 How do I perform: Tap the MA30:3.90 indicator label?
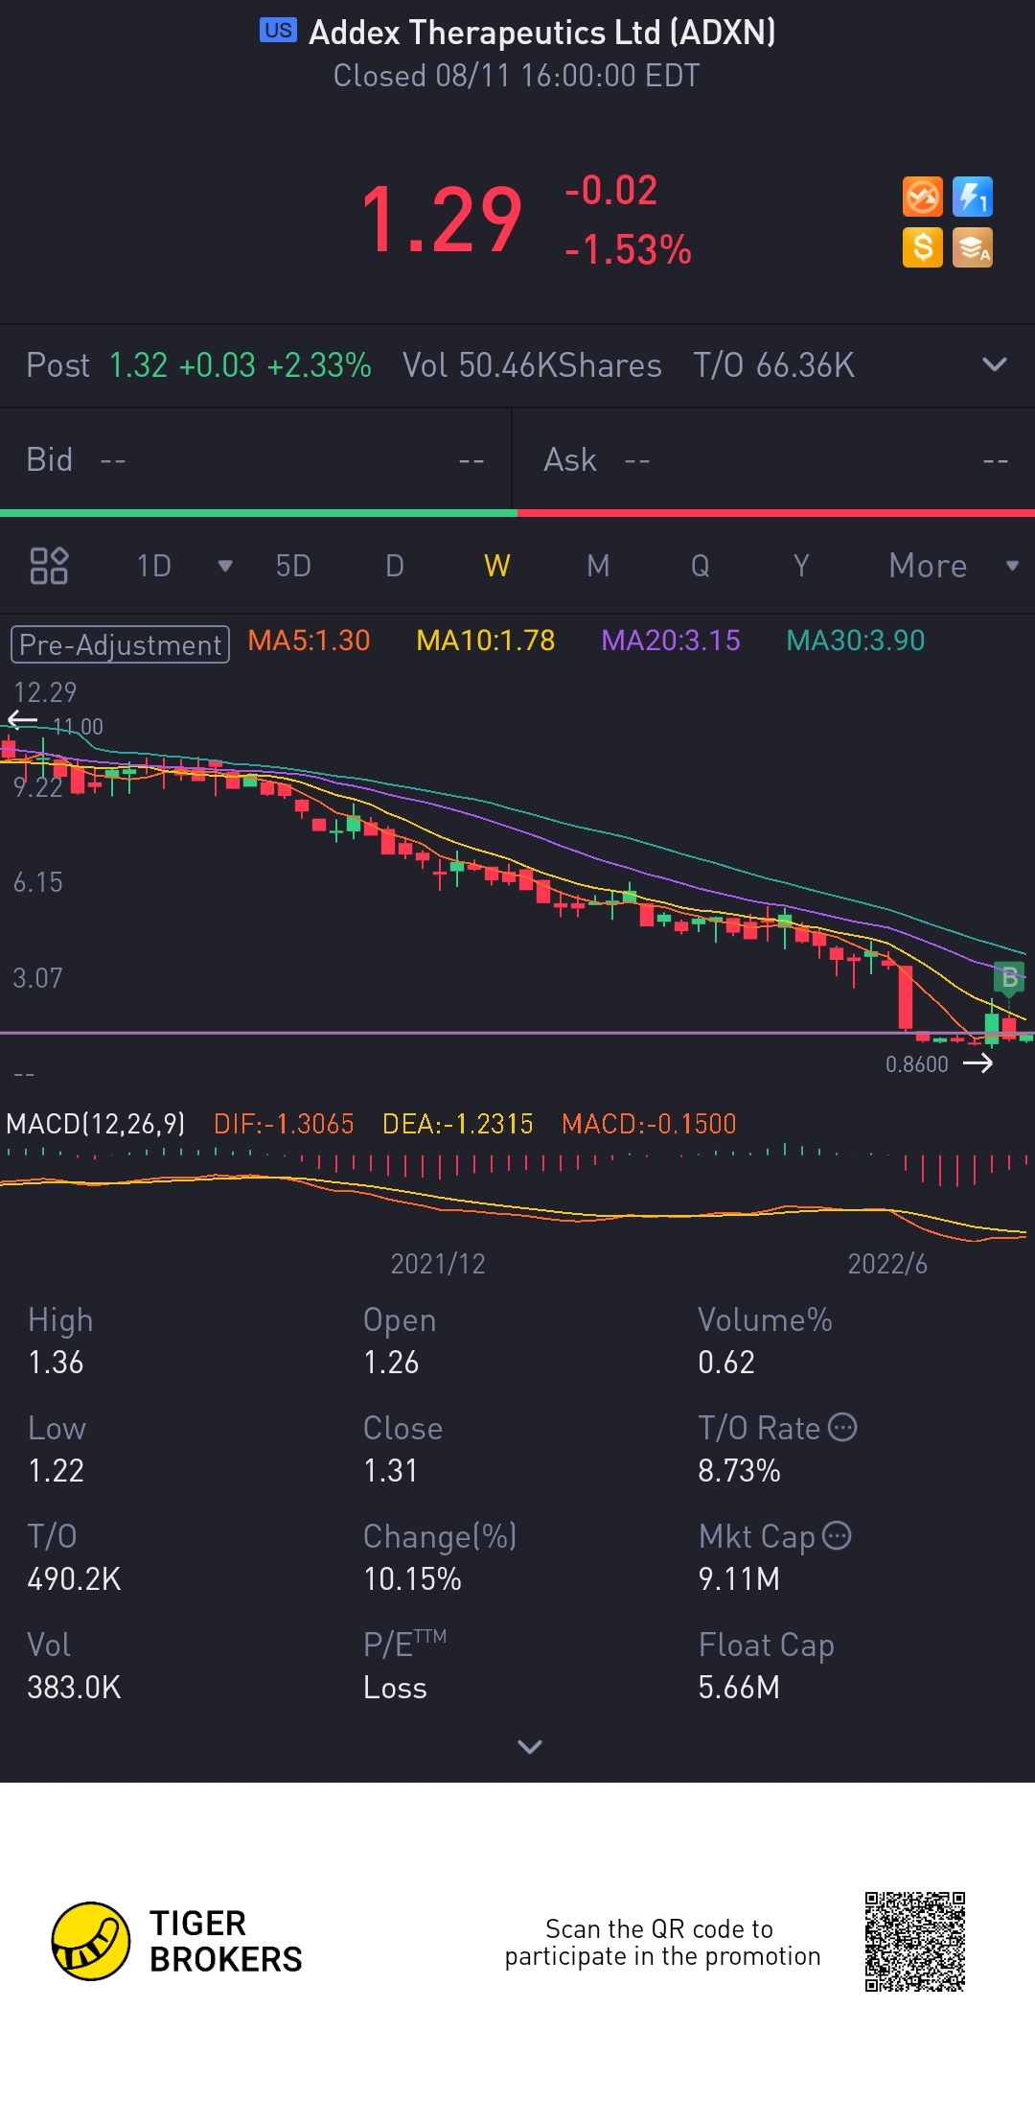click(x=856, y=641)
